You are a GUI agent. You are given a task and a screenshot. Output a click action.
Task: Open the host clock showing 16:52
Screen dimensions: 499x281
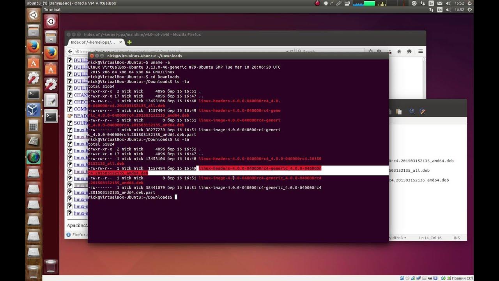(x=459, y=3)
